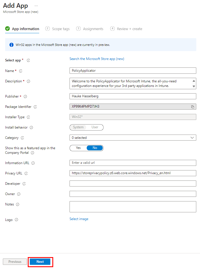Click info icon beside Information URL
The height and width of the screenshot is (268, 200).
33,163
